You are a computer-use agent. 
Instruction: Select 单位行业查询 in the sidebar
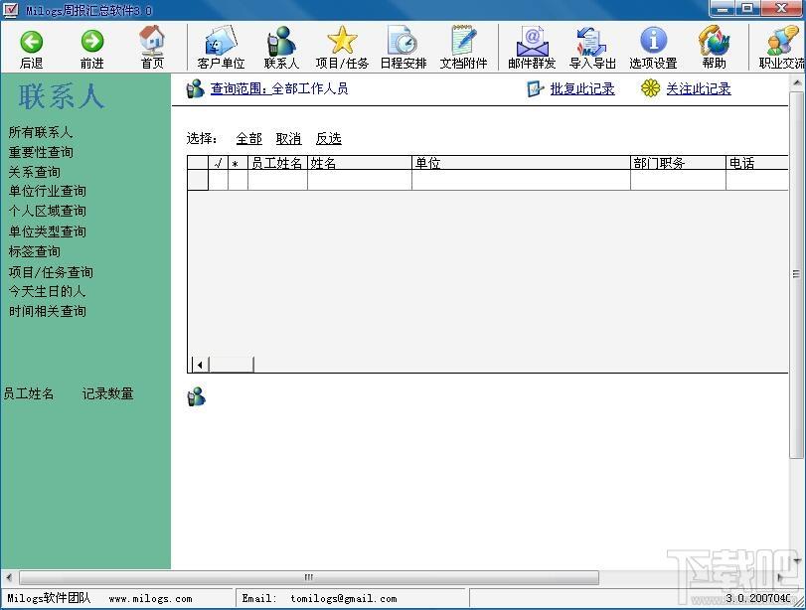coord(48,191)
